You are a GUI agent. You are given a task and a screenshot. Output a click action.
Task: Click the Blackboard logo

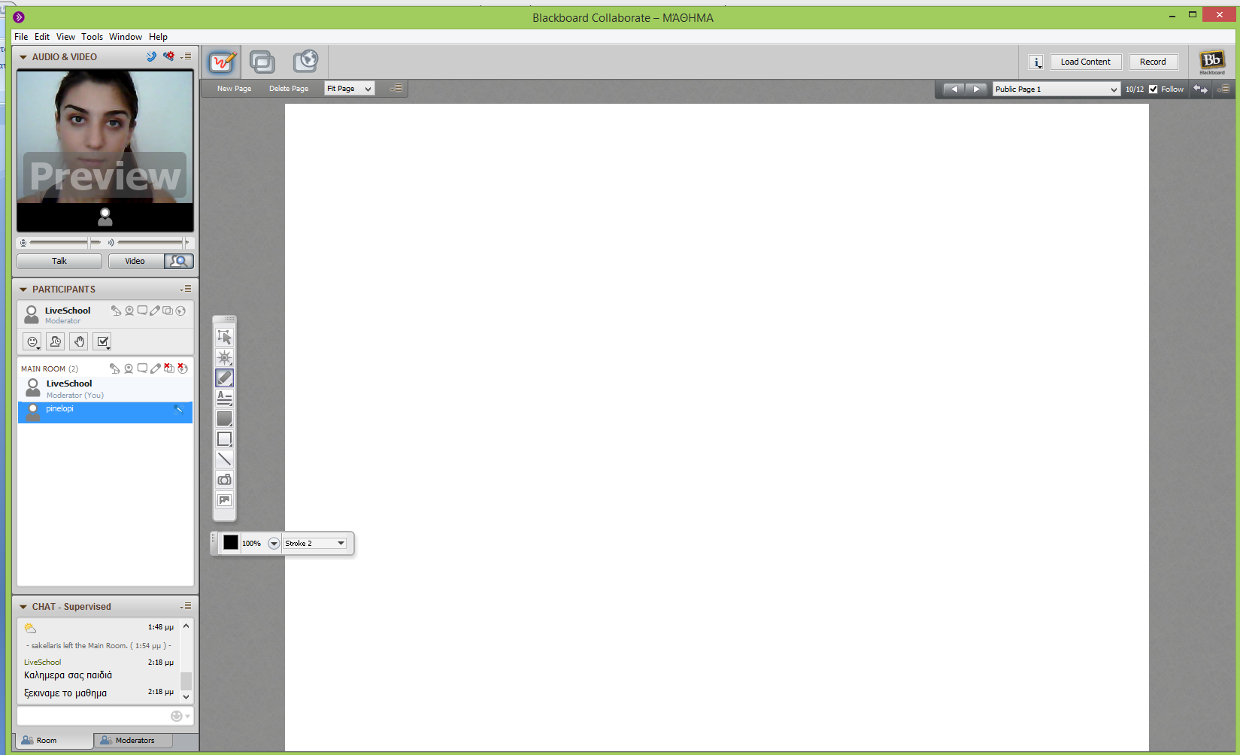coord(1211,61)
